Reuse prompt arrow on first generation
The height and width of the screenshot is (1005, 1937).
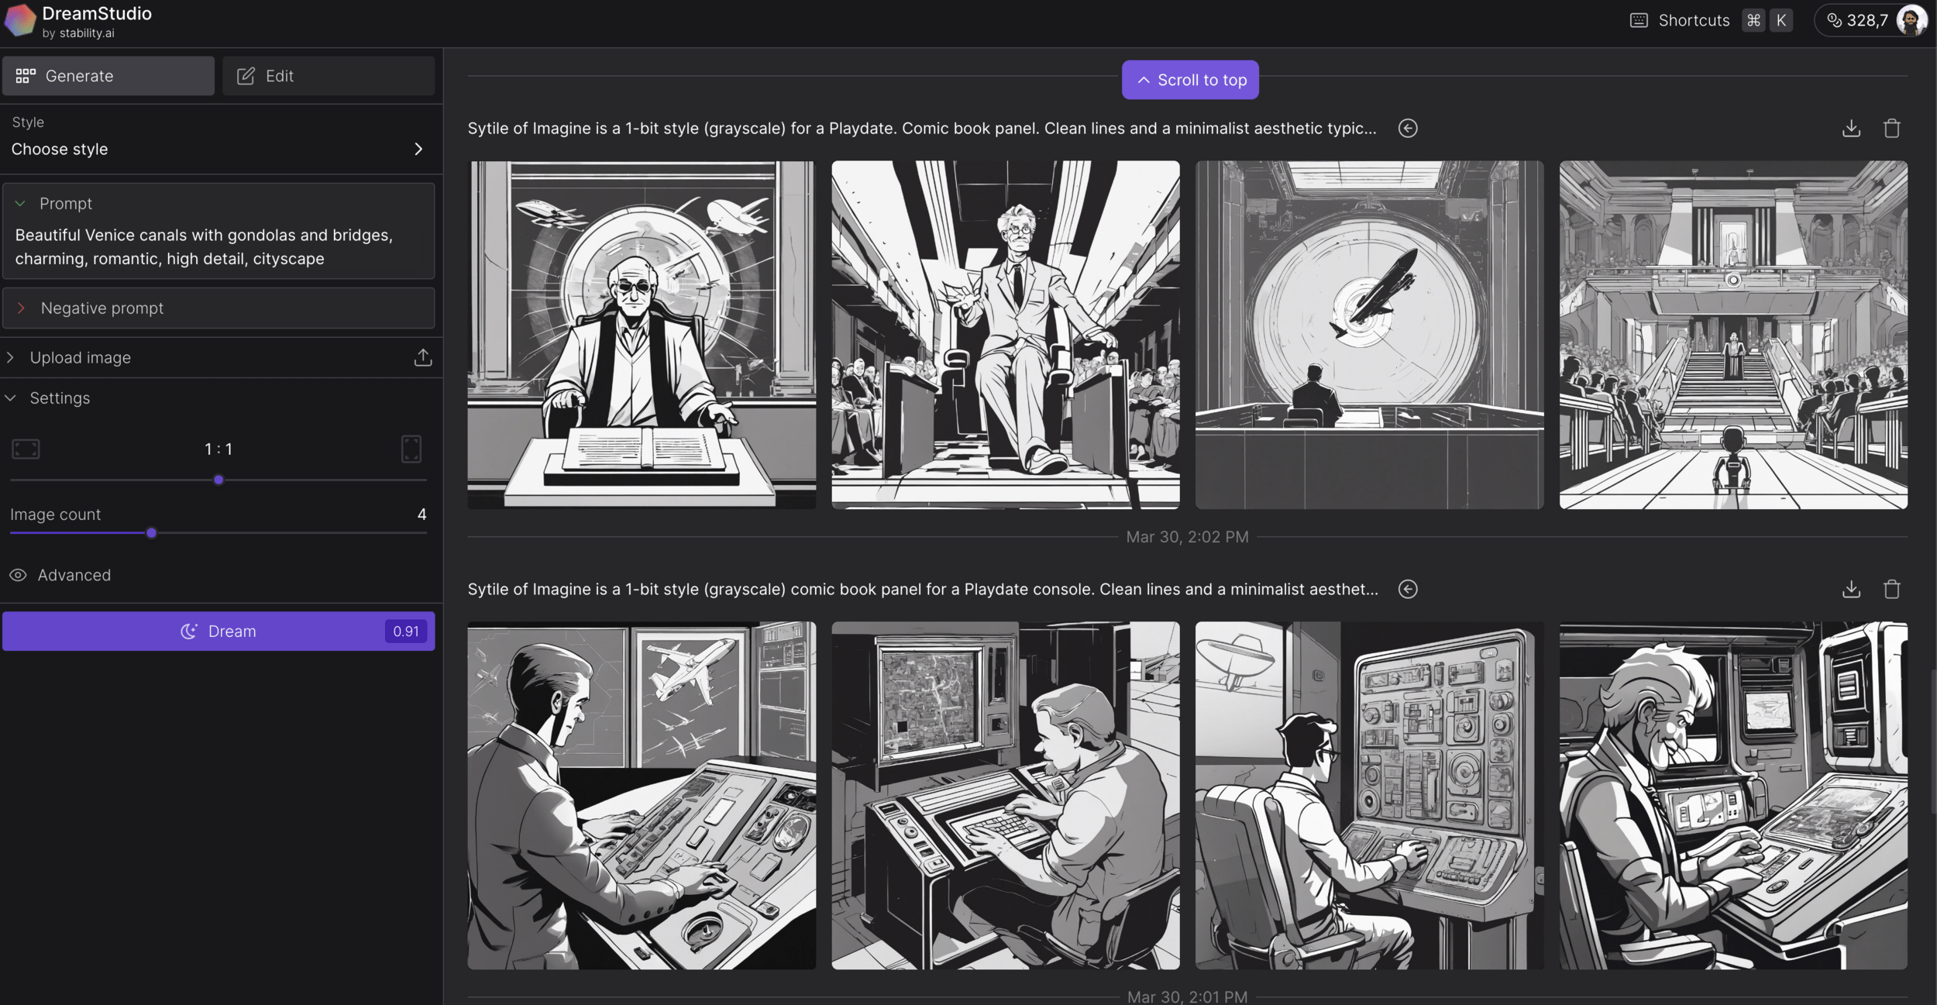click(x=1408, y=129)
